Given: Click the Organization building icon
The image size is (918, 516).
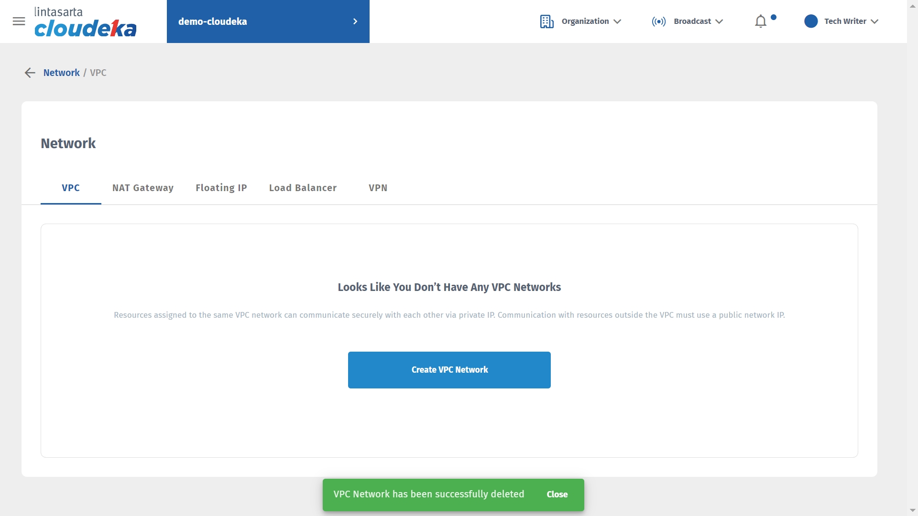Looking at the screenshot, I should click(546, 21).
